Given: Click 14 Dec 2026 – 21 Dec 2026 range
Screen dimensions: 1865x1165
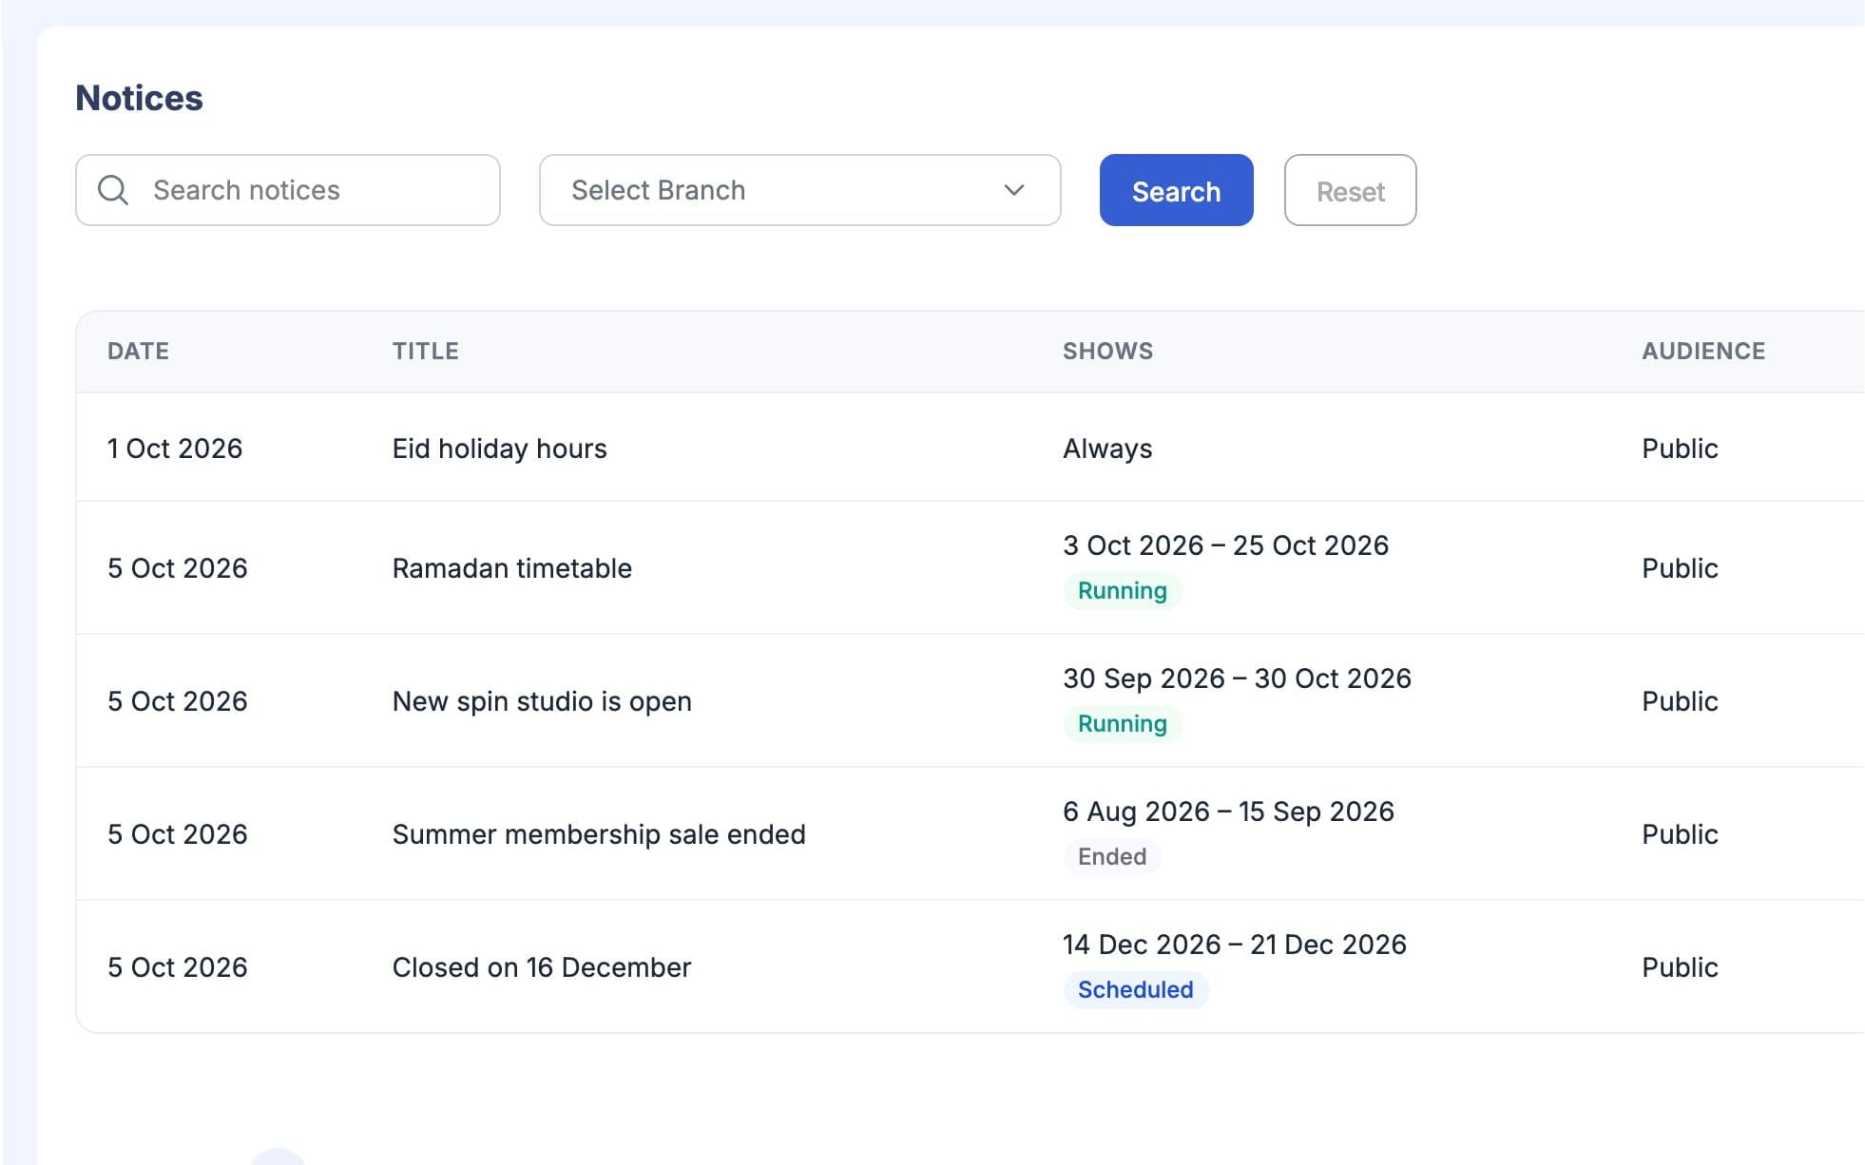Looking at the screenshot, I should click(1234, 945).
